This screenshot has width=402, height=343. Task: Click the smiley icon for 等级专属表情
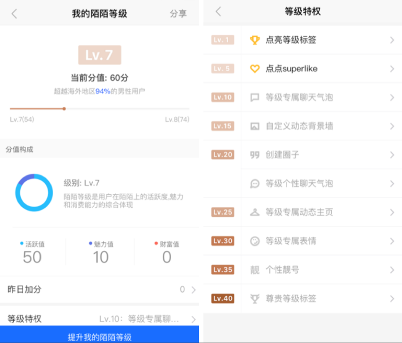pos(255,241)
